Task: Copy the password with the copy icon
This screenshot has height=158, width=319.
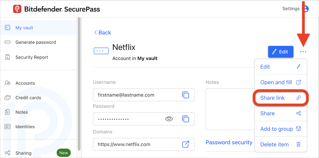Action: click(186, 119)
